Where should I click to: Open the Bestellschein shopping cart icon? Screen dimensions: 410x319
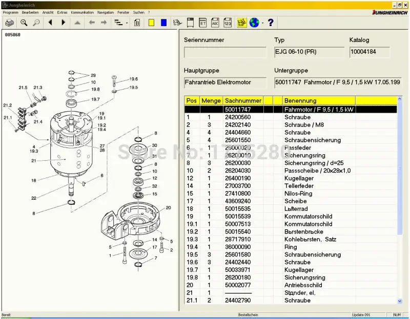[x=177, y=22]
